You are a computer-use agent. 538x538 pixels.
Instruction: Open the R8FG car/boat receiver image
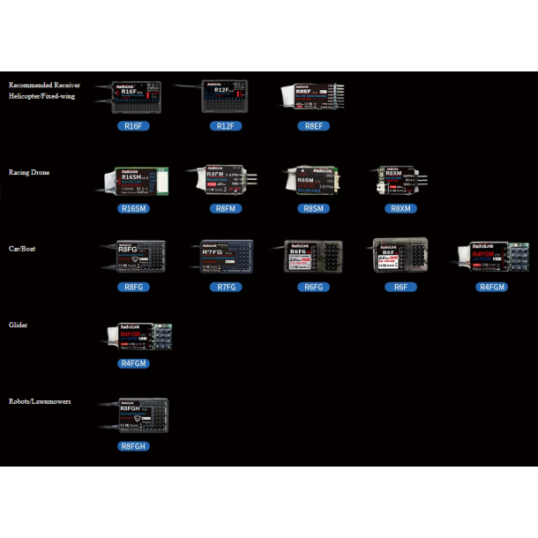tap(134, 257)
